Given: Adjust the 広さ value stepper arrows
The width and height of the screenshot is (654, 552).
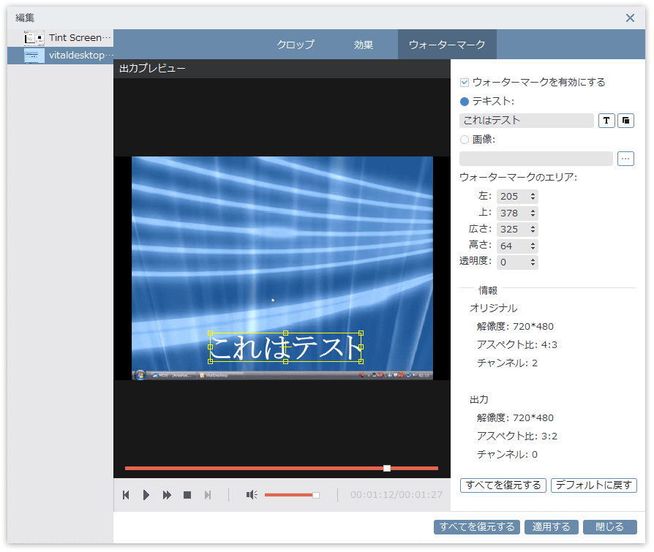Looking at the screenshot, I should (533, 230).
